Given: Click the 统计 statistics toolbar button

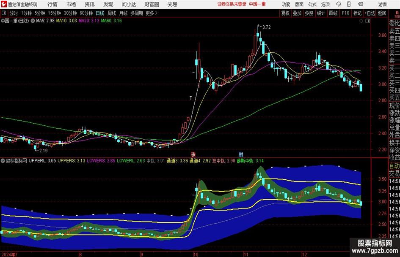Looking at the screenshot, I should pos(321,13).
